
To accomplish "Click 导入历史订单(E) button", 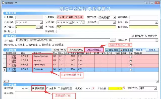I will (76, 50).
